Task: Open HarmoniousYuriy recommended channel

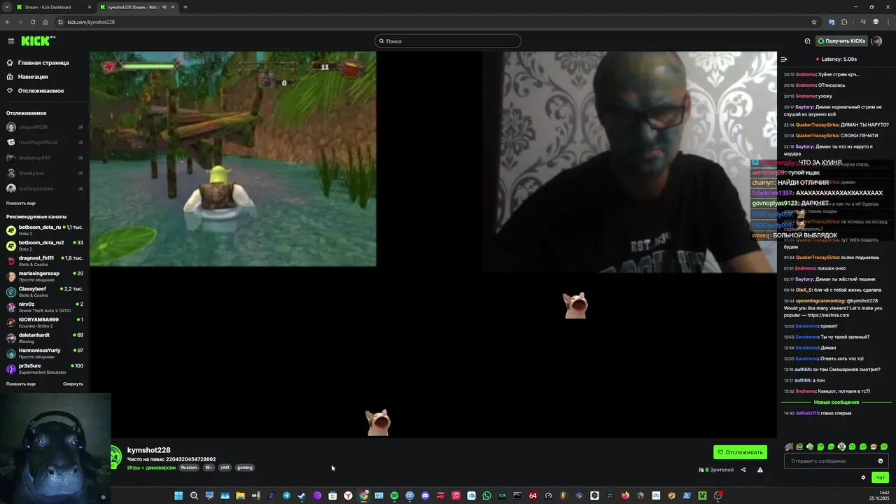Action: (x=45, y=353)
